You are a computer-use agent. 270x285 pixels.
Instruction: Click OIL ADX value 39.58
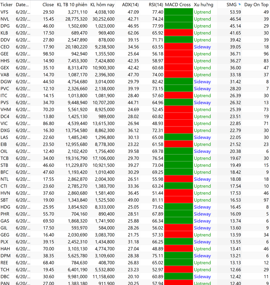[x=133, y=151]
